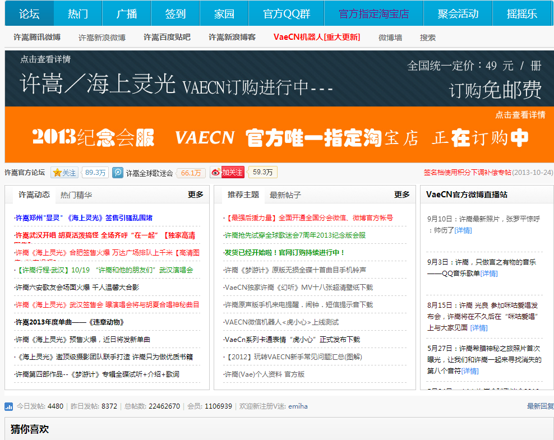Image resolution: width=554 pixels, height=440 pixels.
Task: Click the orange 2013纪念会服 banner
Action: point(279,135)
